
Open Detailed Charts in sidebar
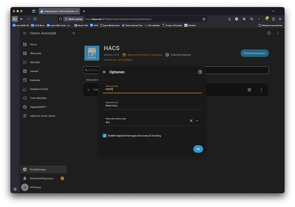[43, 89]
